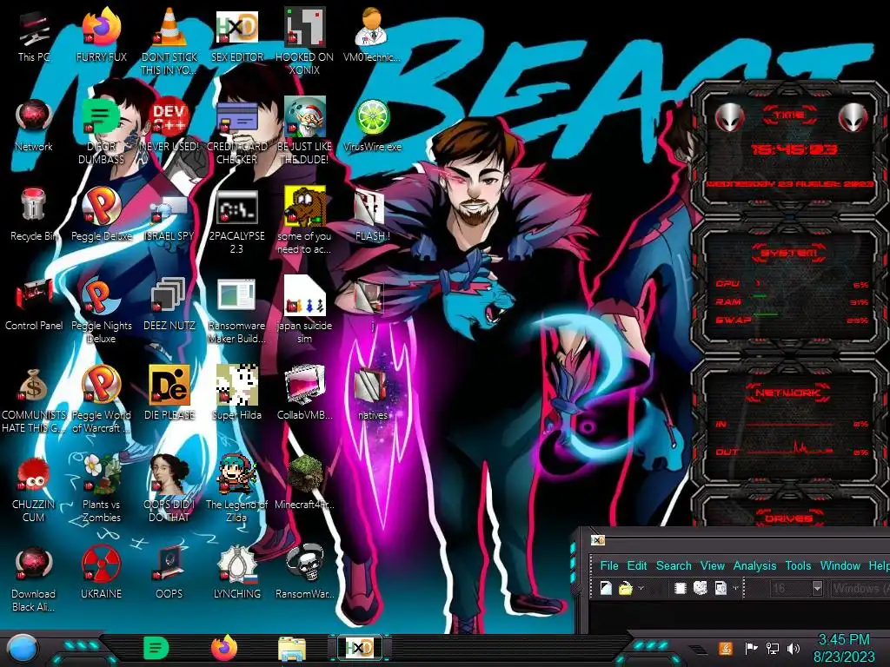This screenshot has height=667, width=890.
Task: Select the OOPS desktop shortcut
Action: coord(169,573)
